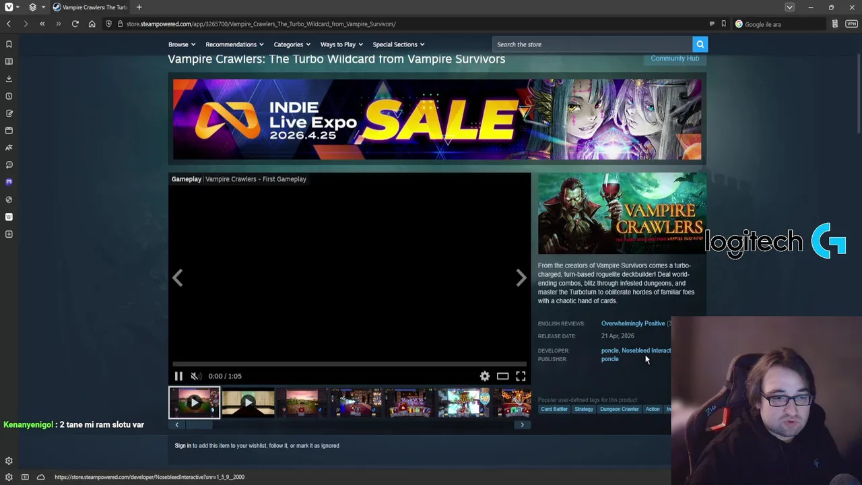Click the rewind history double-arrow button

click(x=42, y=24)
